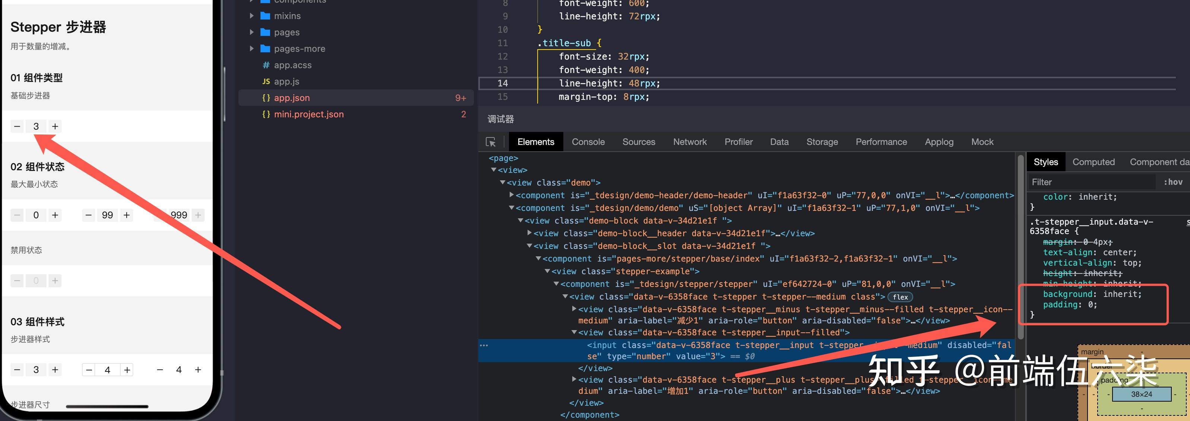Open the Storage tab
The image size is (1190, 421).
pos(822,142)
